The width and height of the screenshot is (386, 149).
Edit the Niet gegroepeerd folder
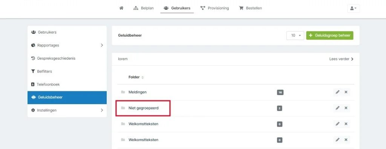coord(337,108)
